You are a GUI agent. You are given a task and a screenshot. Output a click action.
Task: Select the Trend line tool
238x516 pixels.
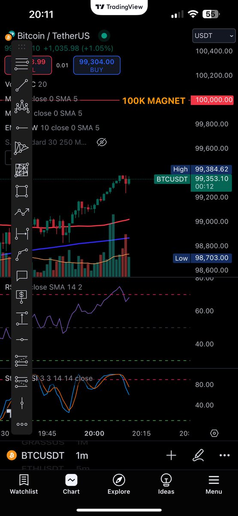22,85
